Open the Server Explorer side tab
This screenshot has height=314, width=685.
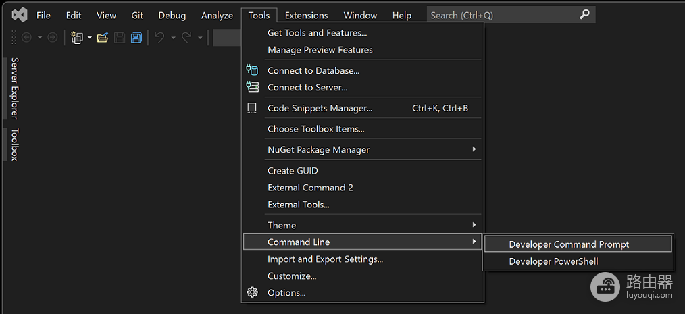pyautogui.click(x=14, y=88)
